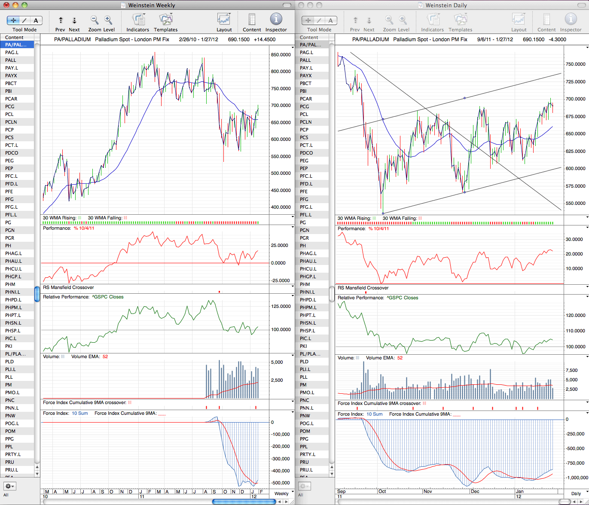Screen dimensions: 589x505
Task: Click Daily symbol list scrollbar thumb
Action: tap(332, 295)
